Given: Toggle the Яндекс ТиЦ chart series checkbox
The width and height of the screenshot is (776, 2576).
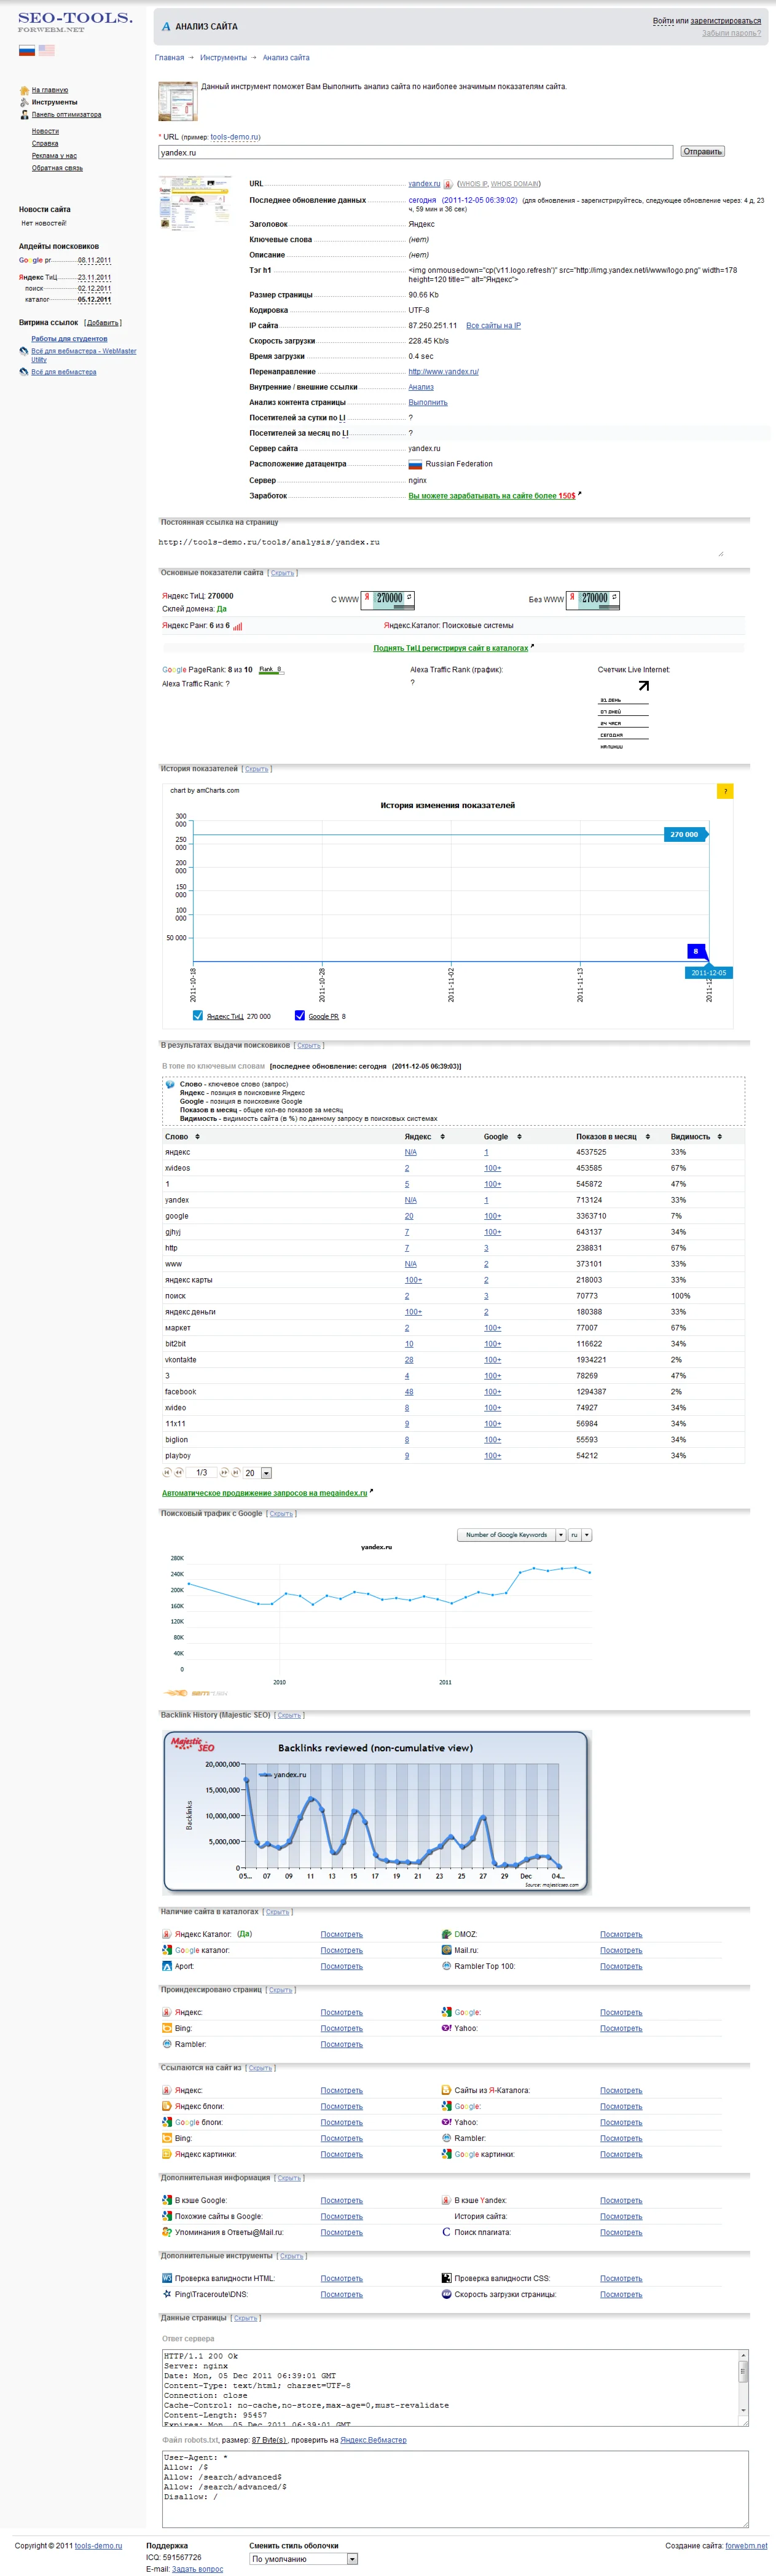Looking at the screenshot, I should (198, 1015).
